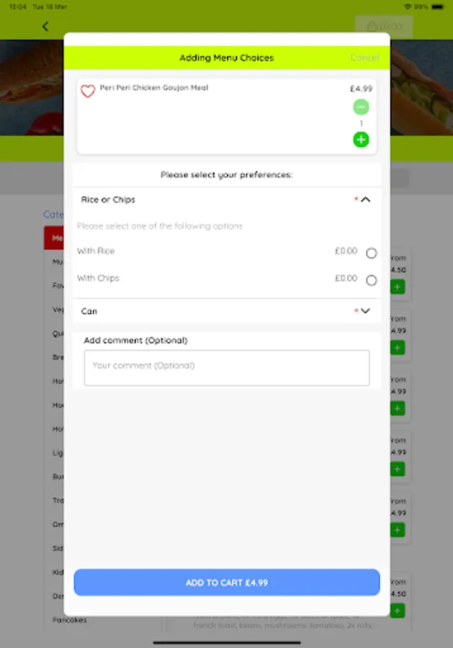Viewport: 453px width, 648px height.
Task: Tap the green plus next to the top £4.50 item
Action: pyautogui.click(x=397, y=286)
